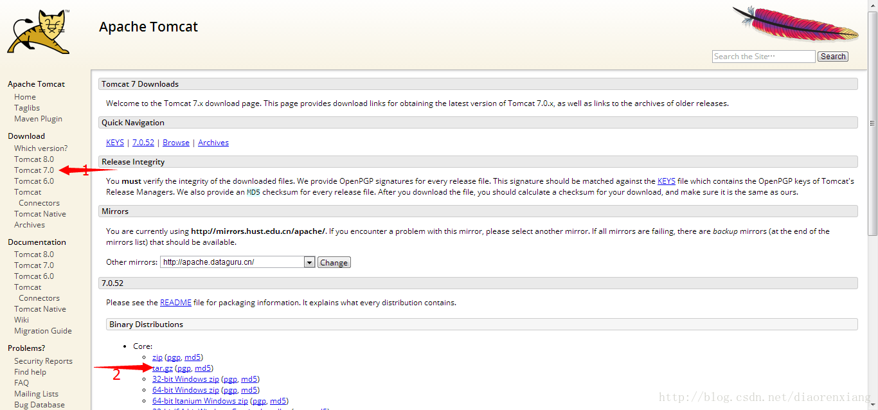
Task: Open Tomcat Native in the Download section
Action: click(x=40, y=214)
